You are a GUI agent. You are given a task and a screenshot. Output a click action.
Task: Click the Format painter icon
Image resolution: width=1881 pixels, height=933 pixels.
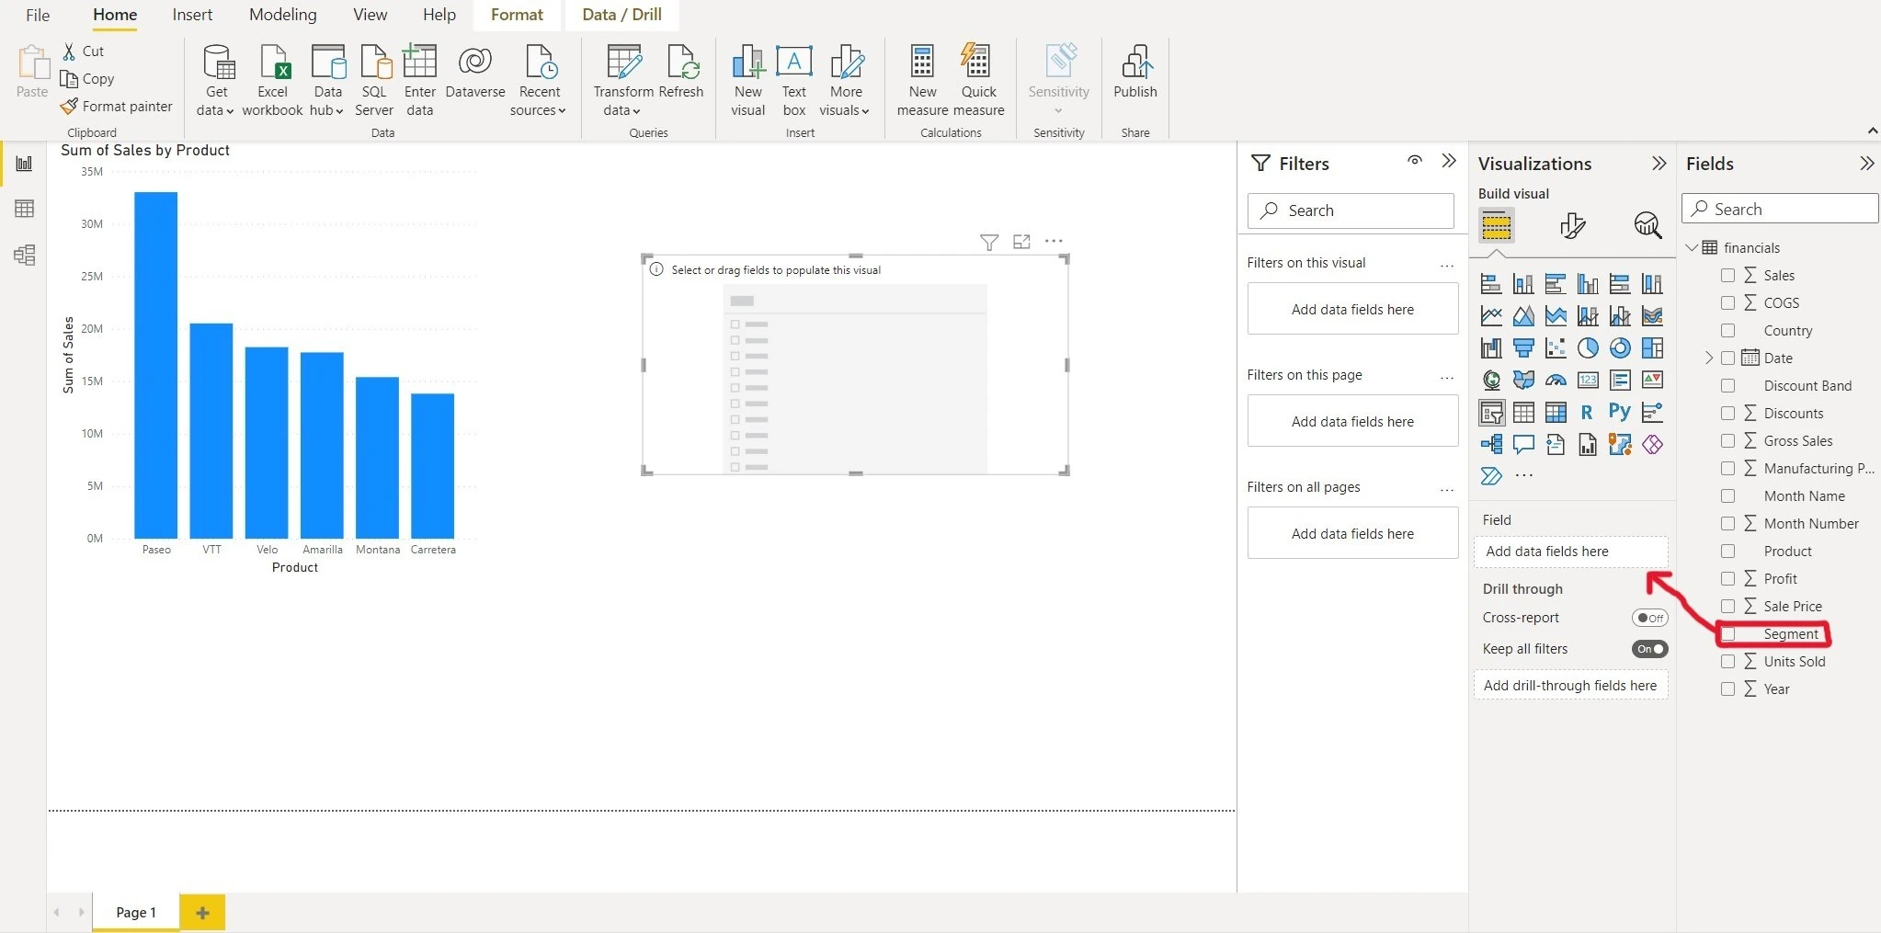[70, 107]
